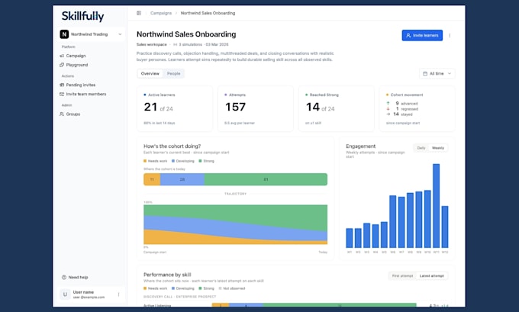
Task: Toggle the sidebar panel icon in breadcrumb
Action: (139, 13)
